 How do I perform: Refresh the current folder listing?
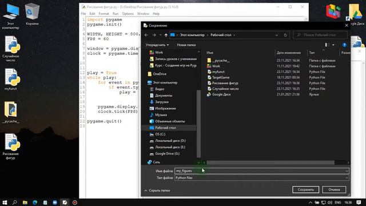coord(285,35)
